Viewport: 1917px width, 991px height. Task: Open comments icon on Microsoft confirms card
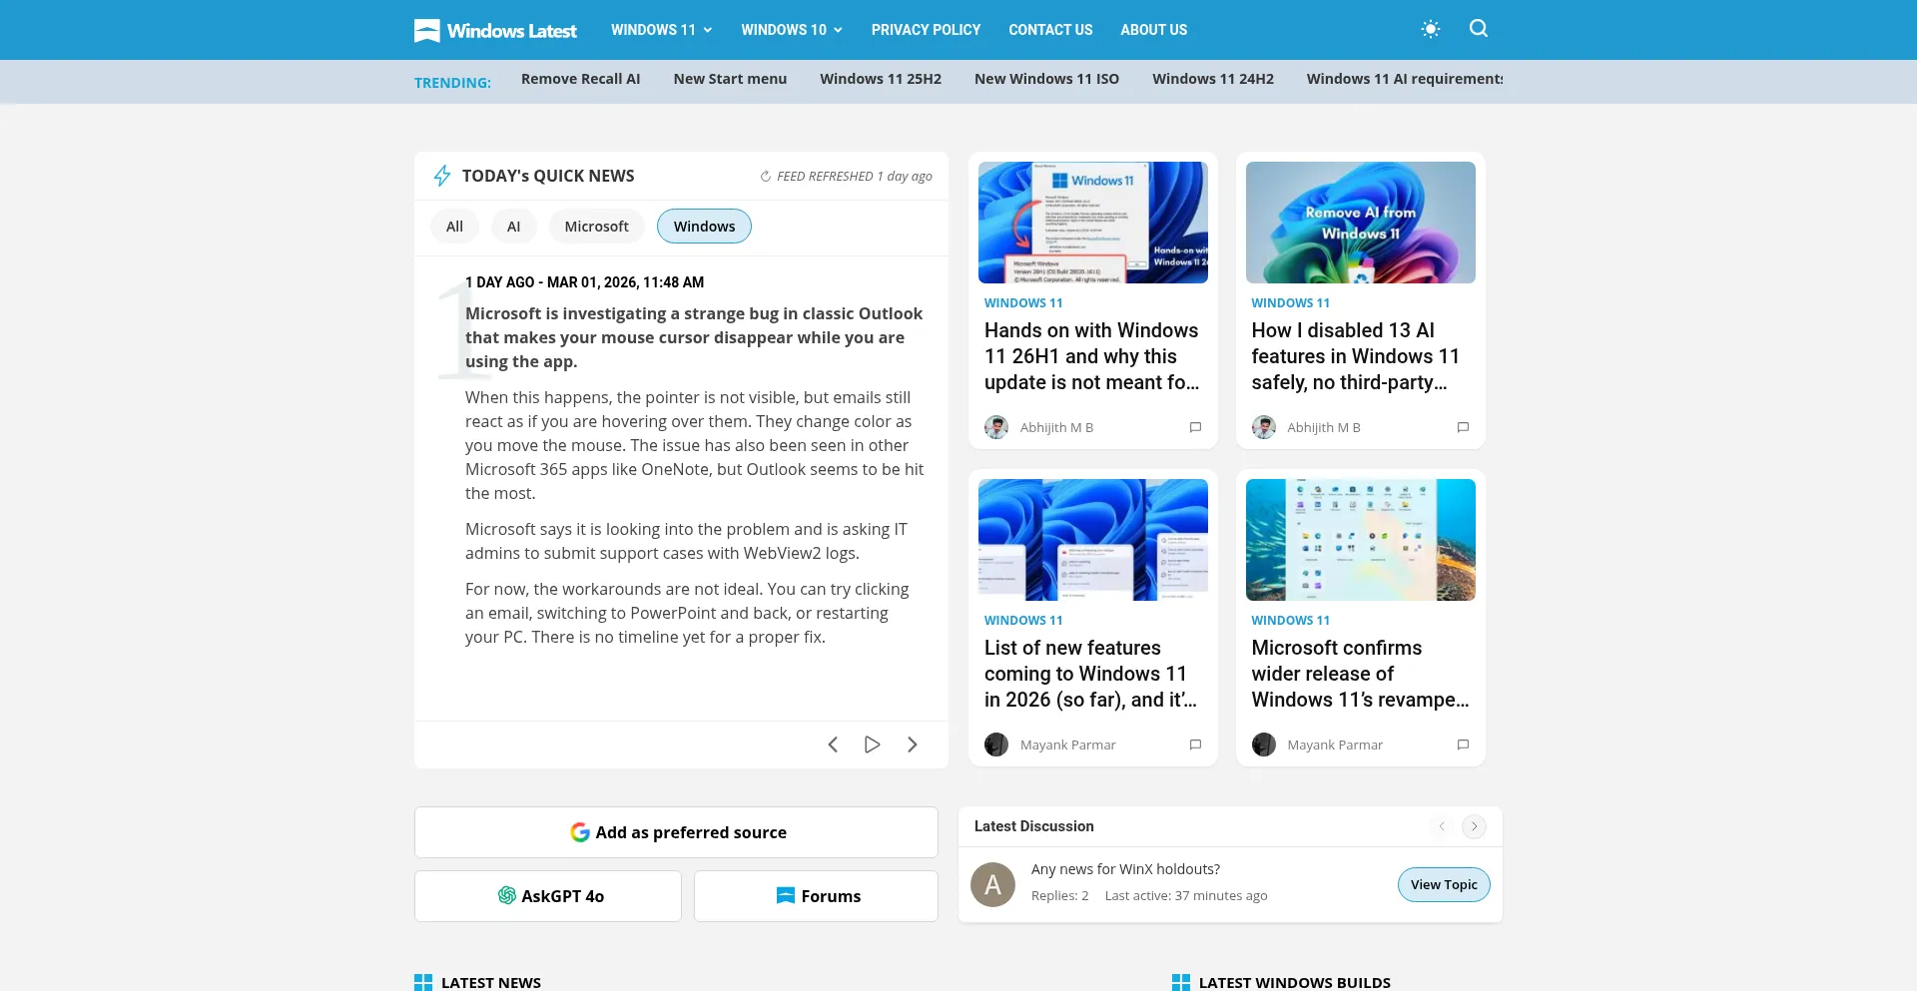coord(1463,744)
